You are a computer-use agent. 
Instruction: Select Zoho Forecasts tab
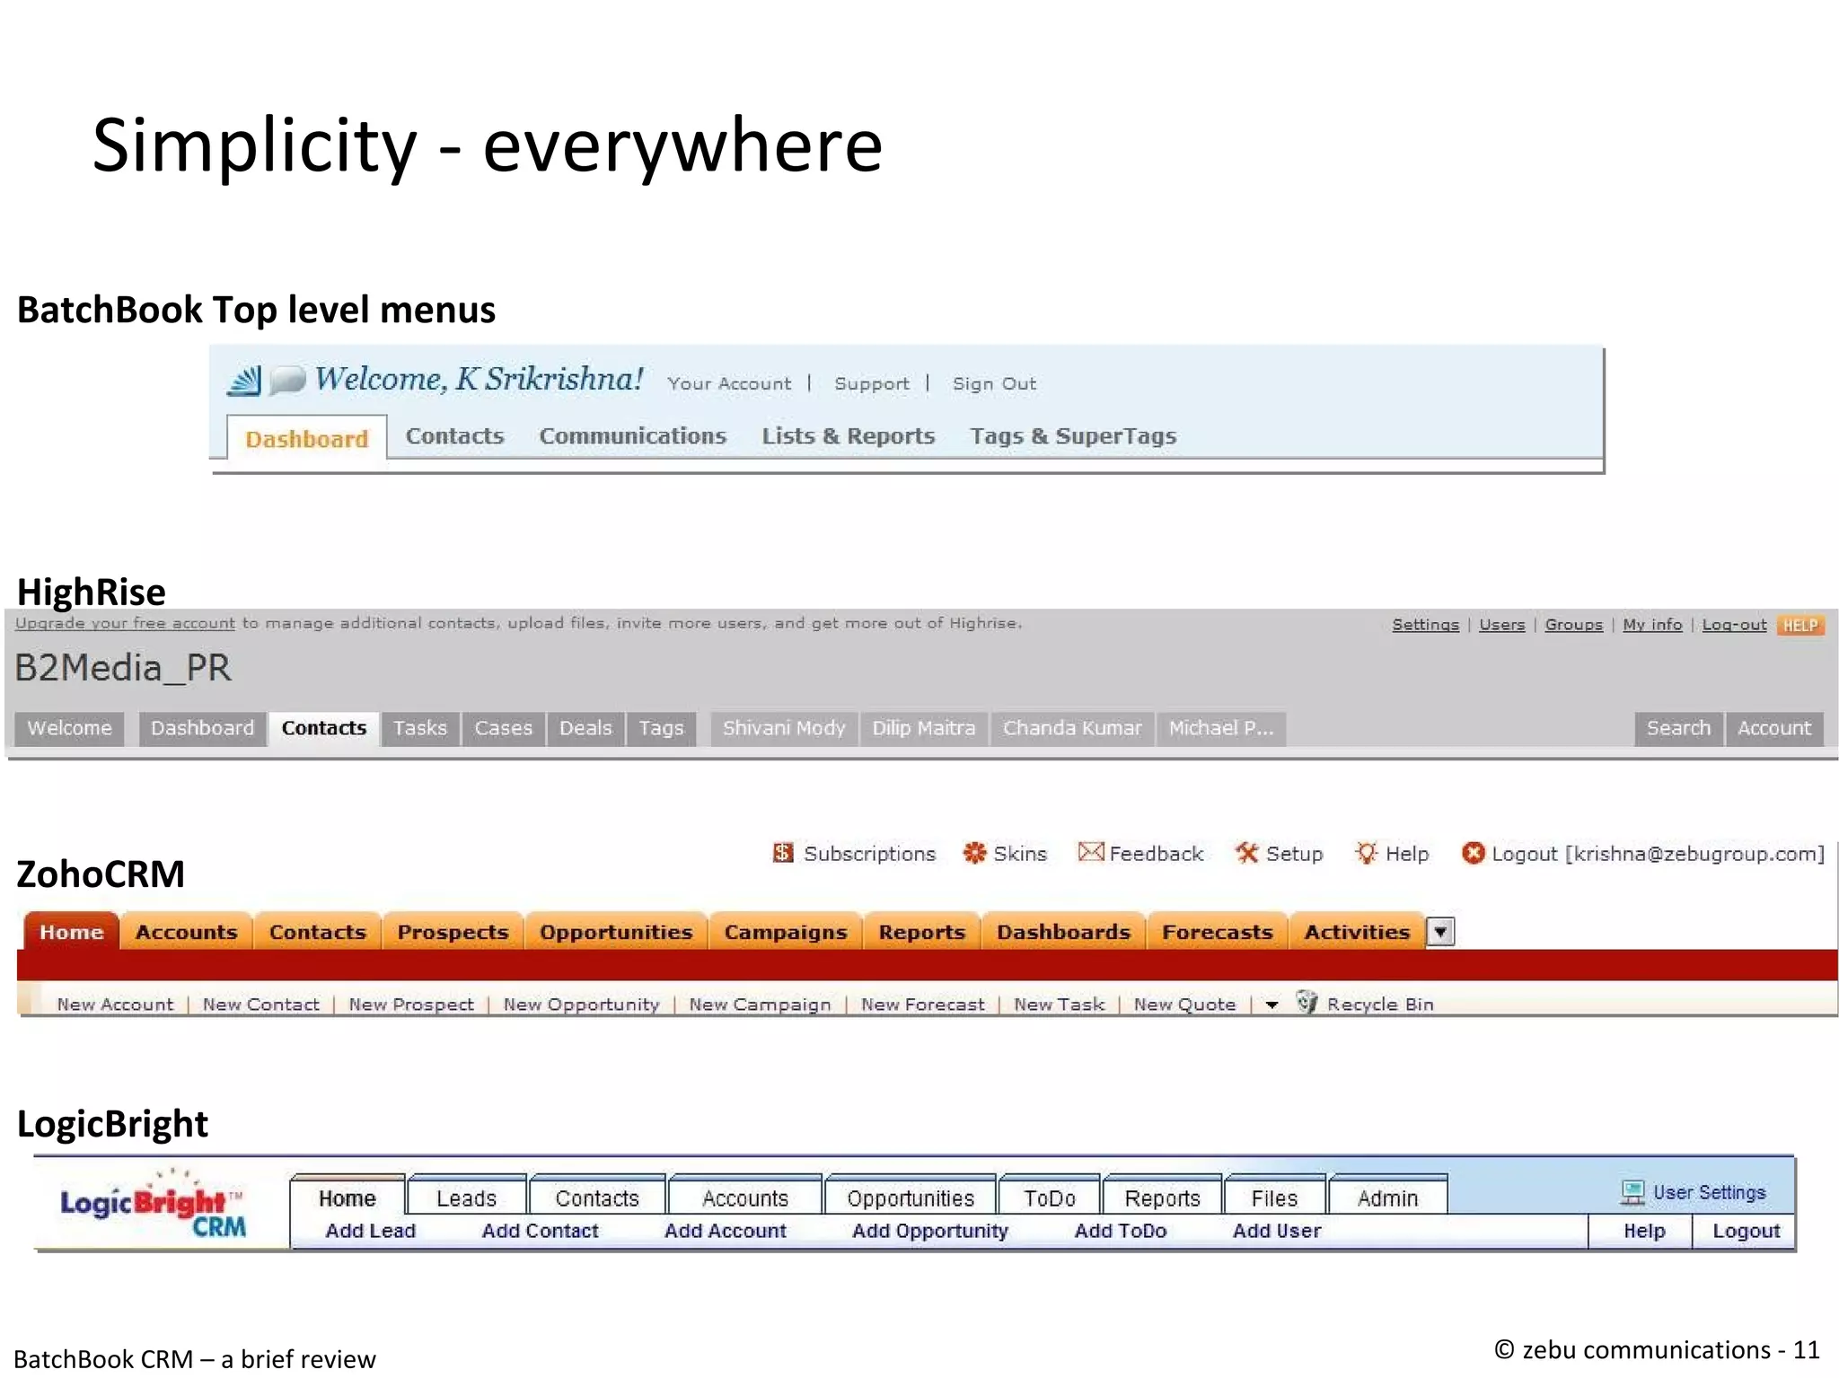(1217, 932)
